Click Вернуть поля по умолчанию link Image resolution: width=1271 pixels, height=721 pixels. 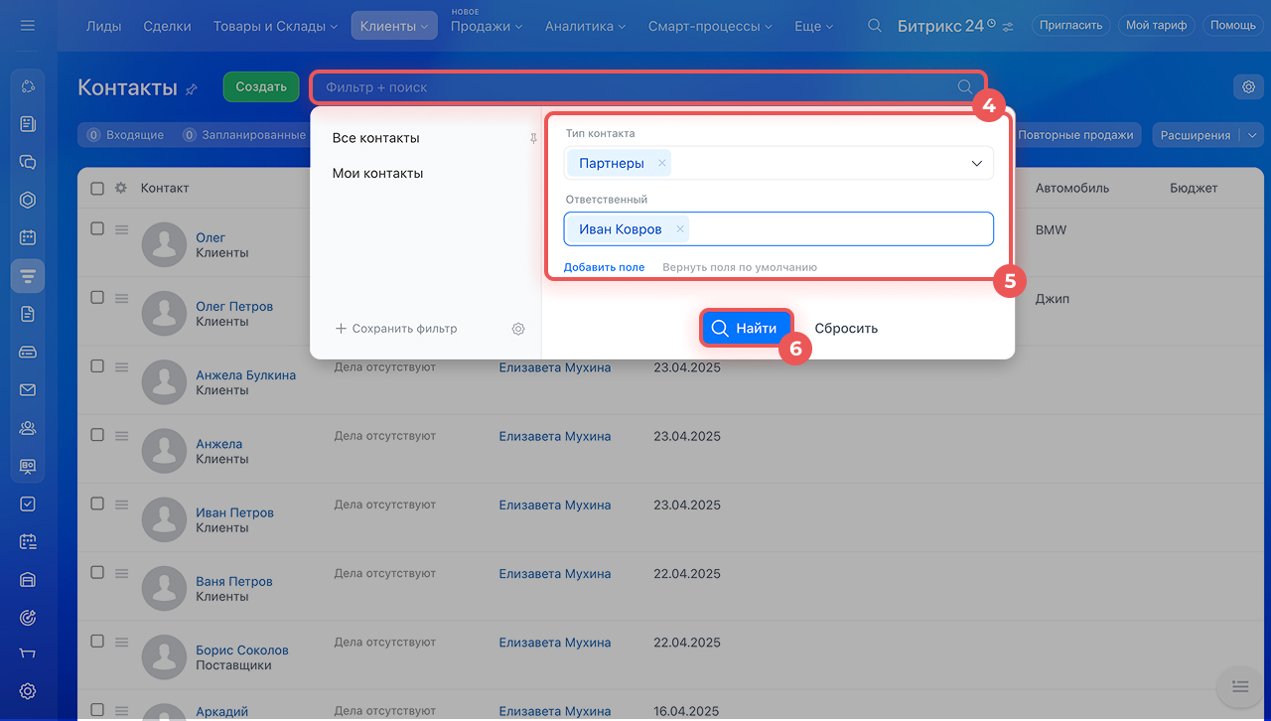tap(740, 267)
